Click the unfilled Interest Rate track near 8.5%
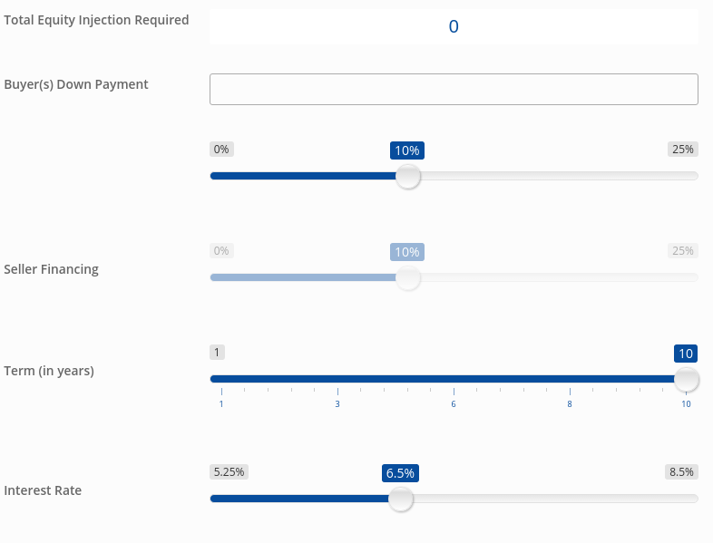Viewport: 713px width, 543px height. [662, 499]
